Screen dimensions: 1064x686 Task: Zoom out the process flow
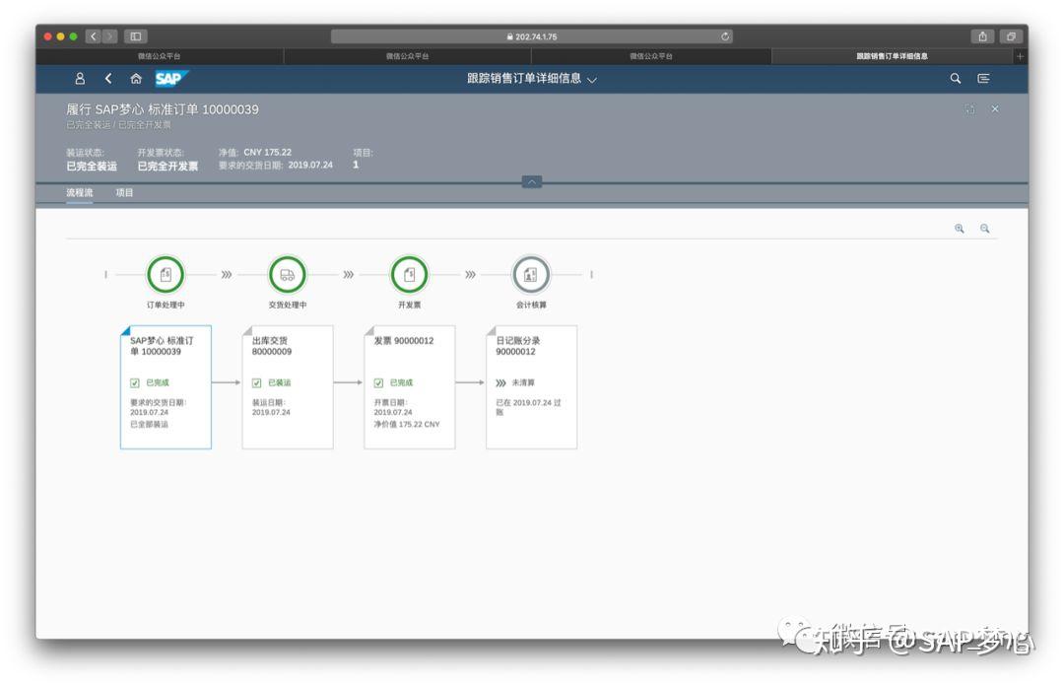click(x=984, y=229)
